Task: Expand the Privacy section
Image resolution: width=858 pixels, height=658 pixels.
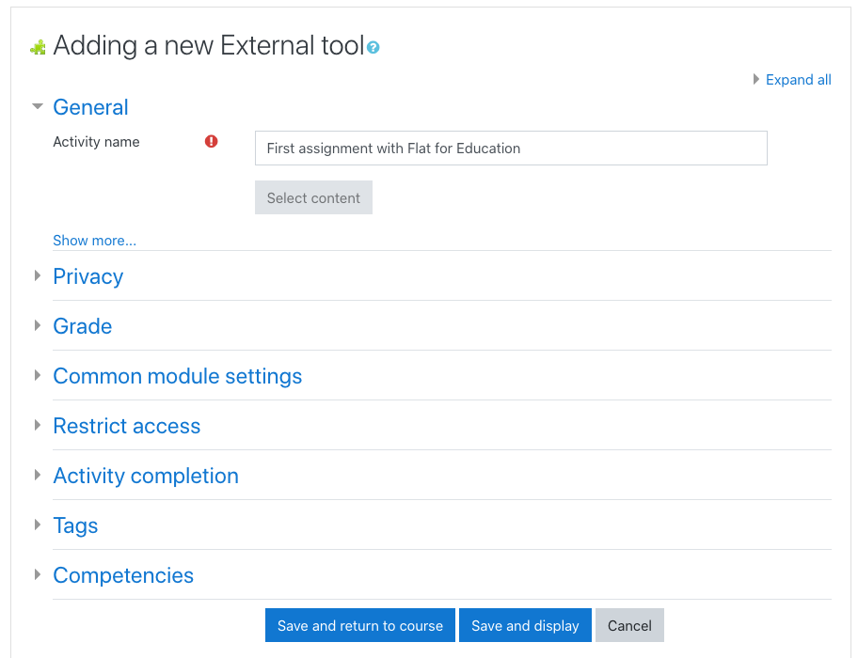Action: pyautogui.click(x=87, y=276)
